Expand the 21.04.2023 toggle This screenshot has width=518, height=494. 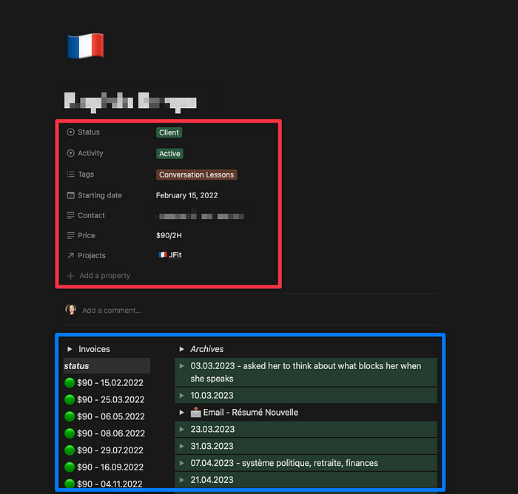181,480
